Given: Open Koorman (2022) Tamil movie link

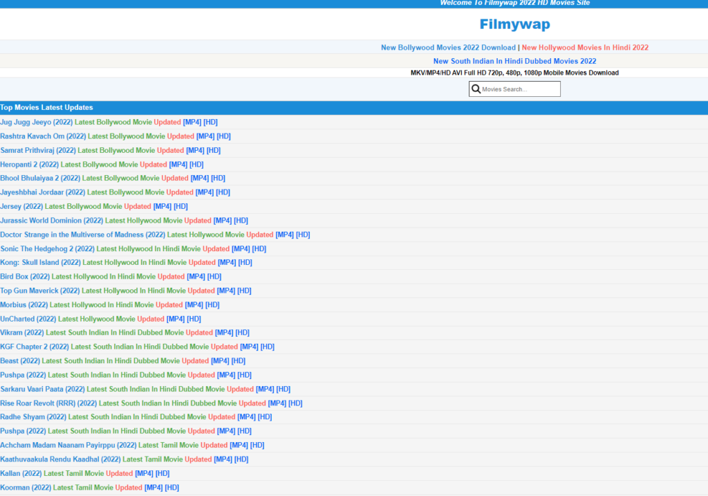Looking at the screenshot, I should point(89,488).
